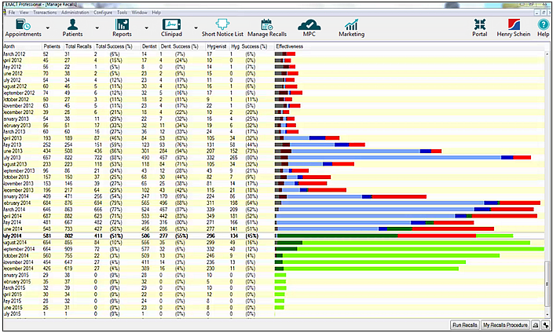The image size is (553, 333).
Task: Click the September 2014 effectiveness bar
Action: pos(409,249)
